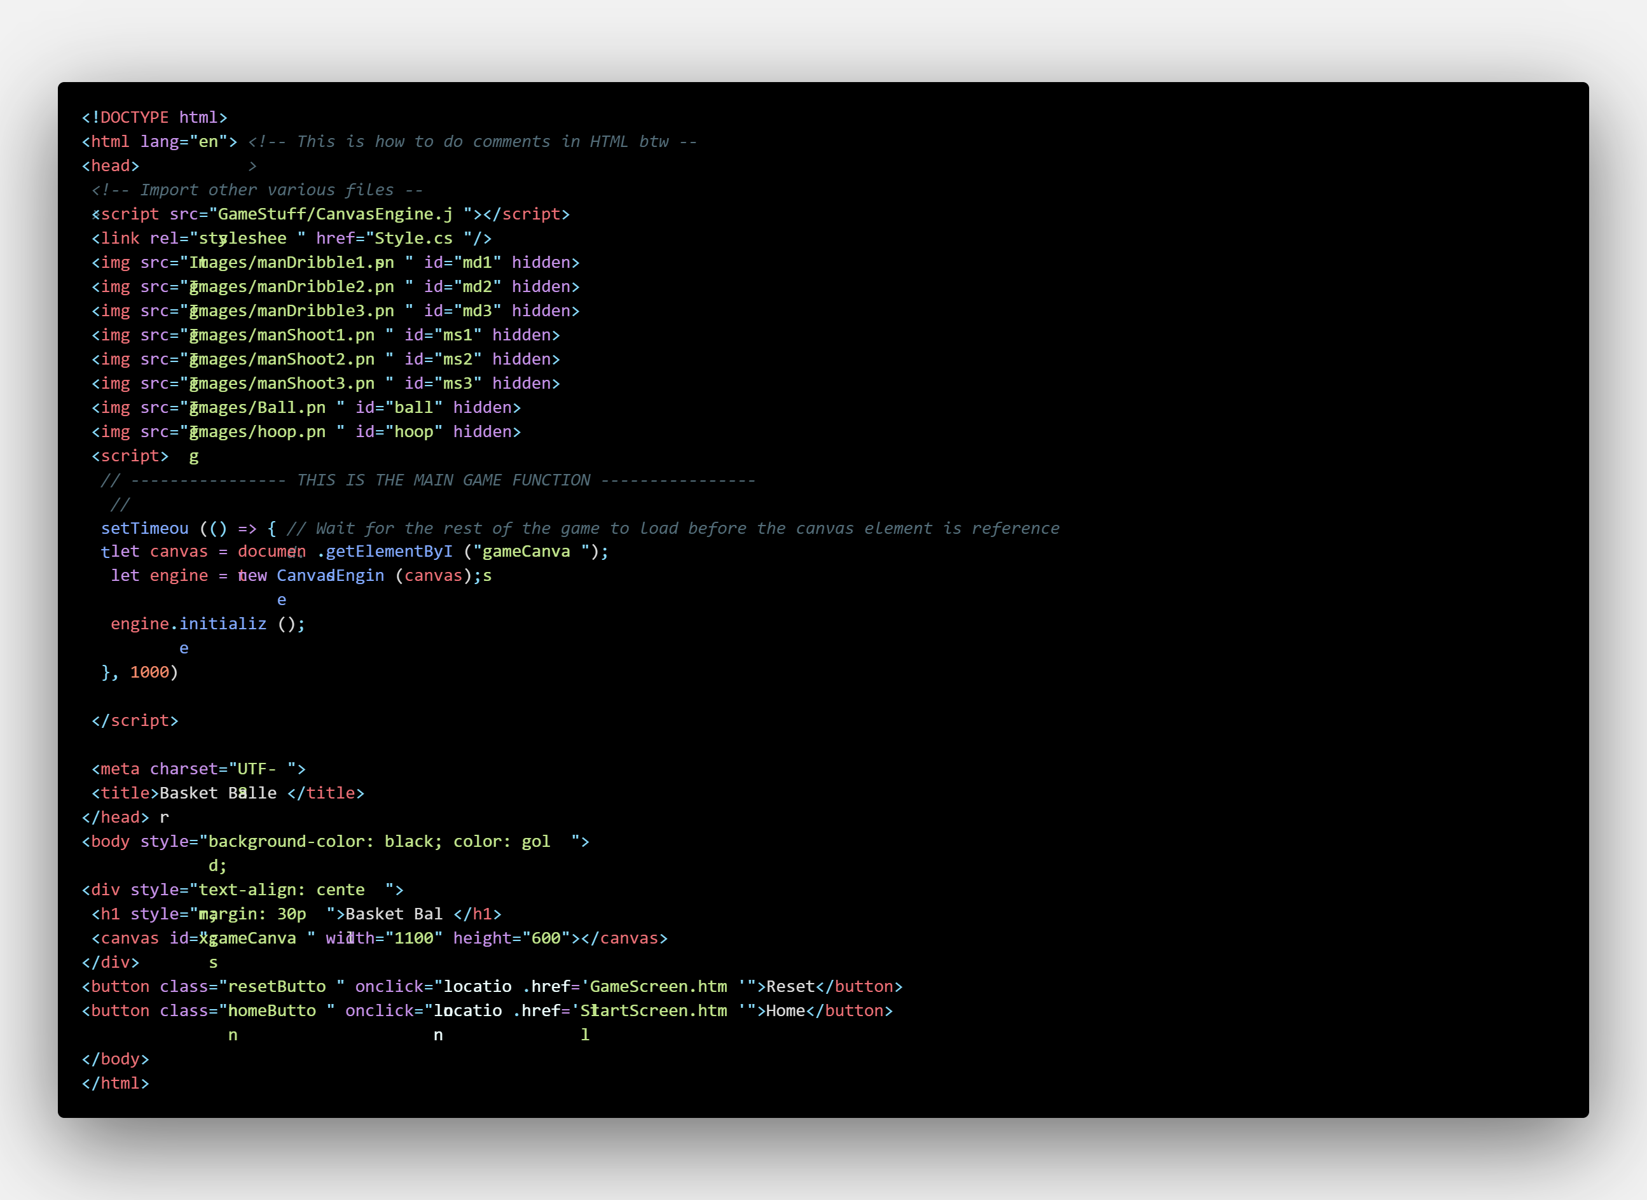Click the closing /script tag

point(135,721)
